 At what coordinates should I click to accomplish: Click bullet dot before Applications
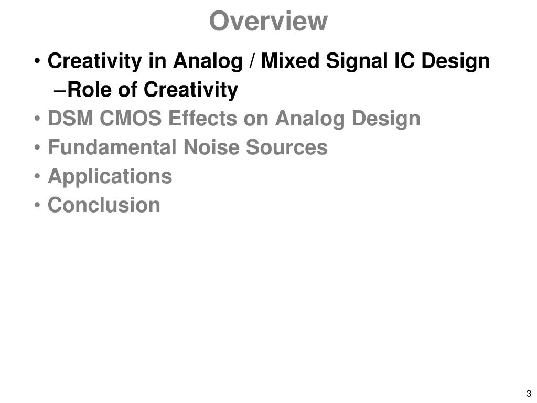click(37, 177)
